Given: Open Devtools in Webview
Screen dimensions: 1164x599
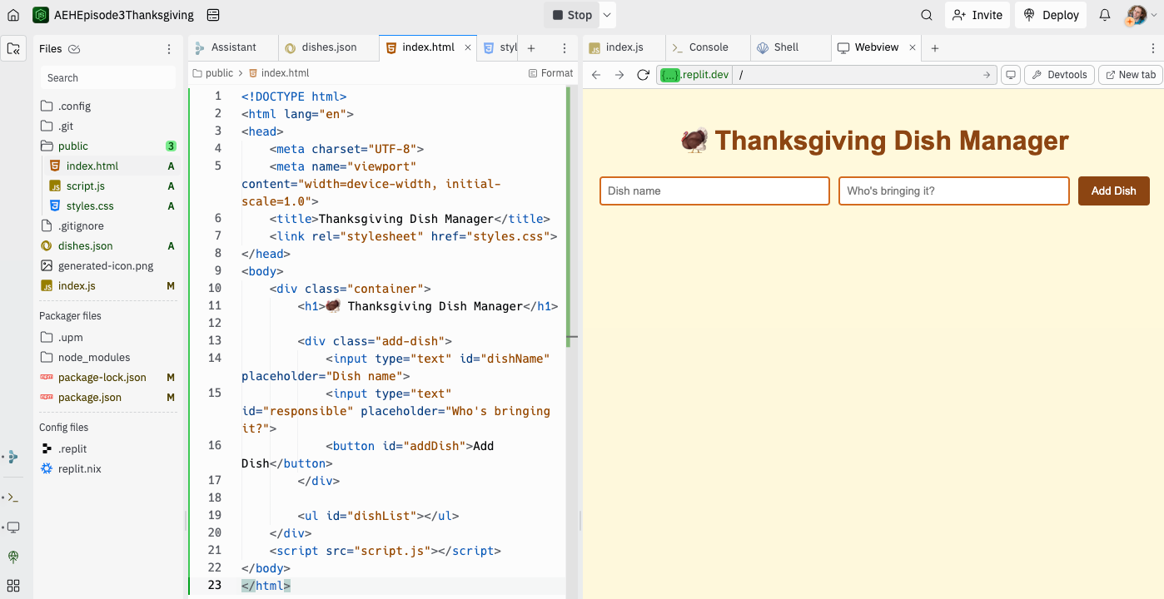Looking at the screenshot, I should [1059, 75].
